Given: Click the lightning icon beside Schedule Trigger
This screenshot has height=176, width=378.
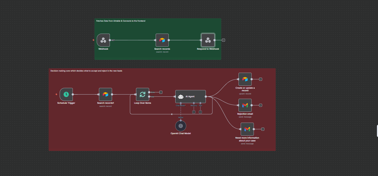Looking at the screenshot, I should (x=56, y=94).
